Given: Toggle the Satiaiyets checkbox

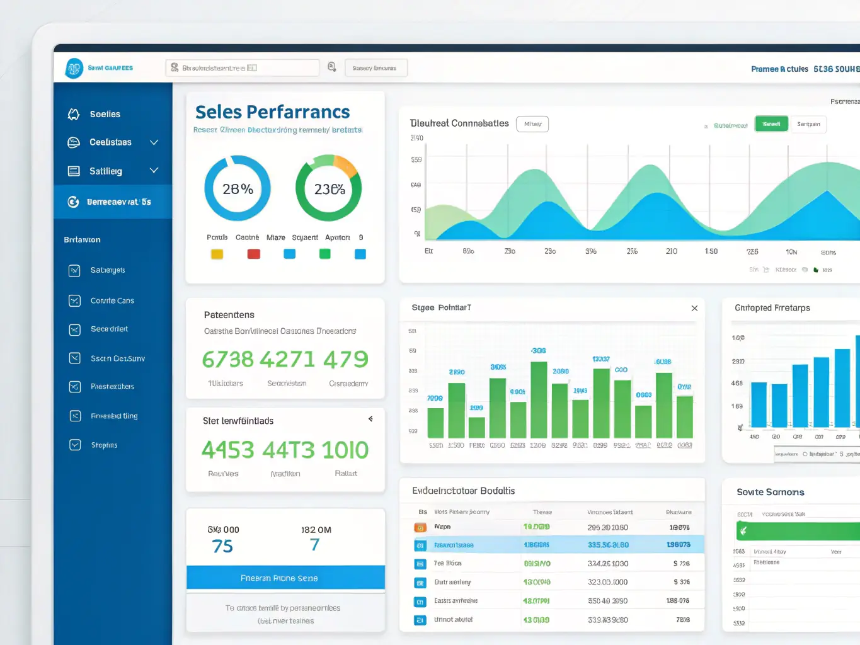Looking at the screenshot, I should click(74, 270).
